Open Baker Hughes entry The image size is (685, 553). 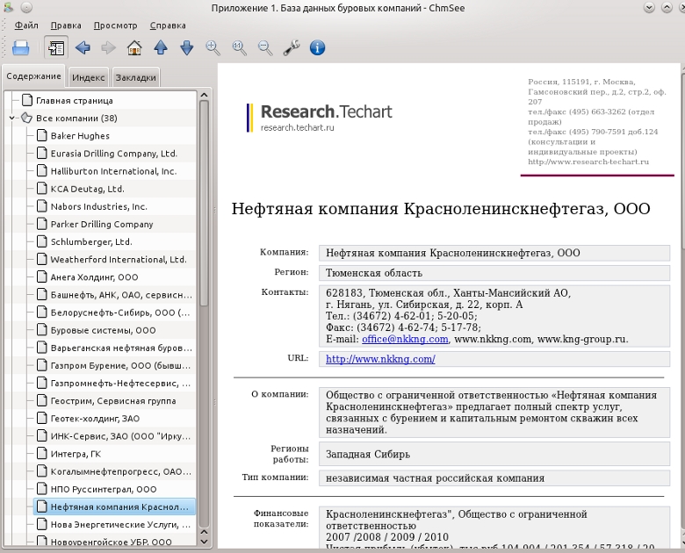pos(80,136)
